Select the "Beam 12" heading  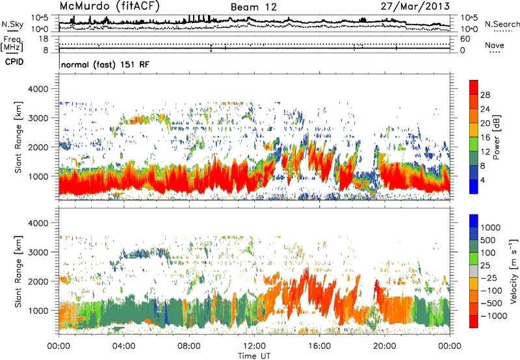253,7
